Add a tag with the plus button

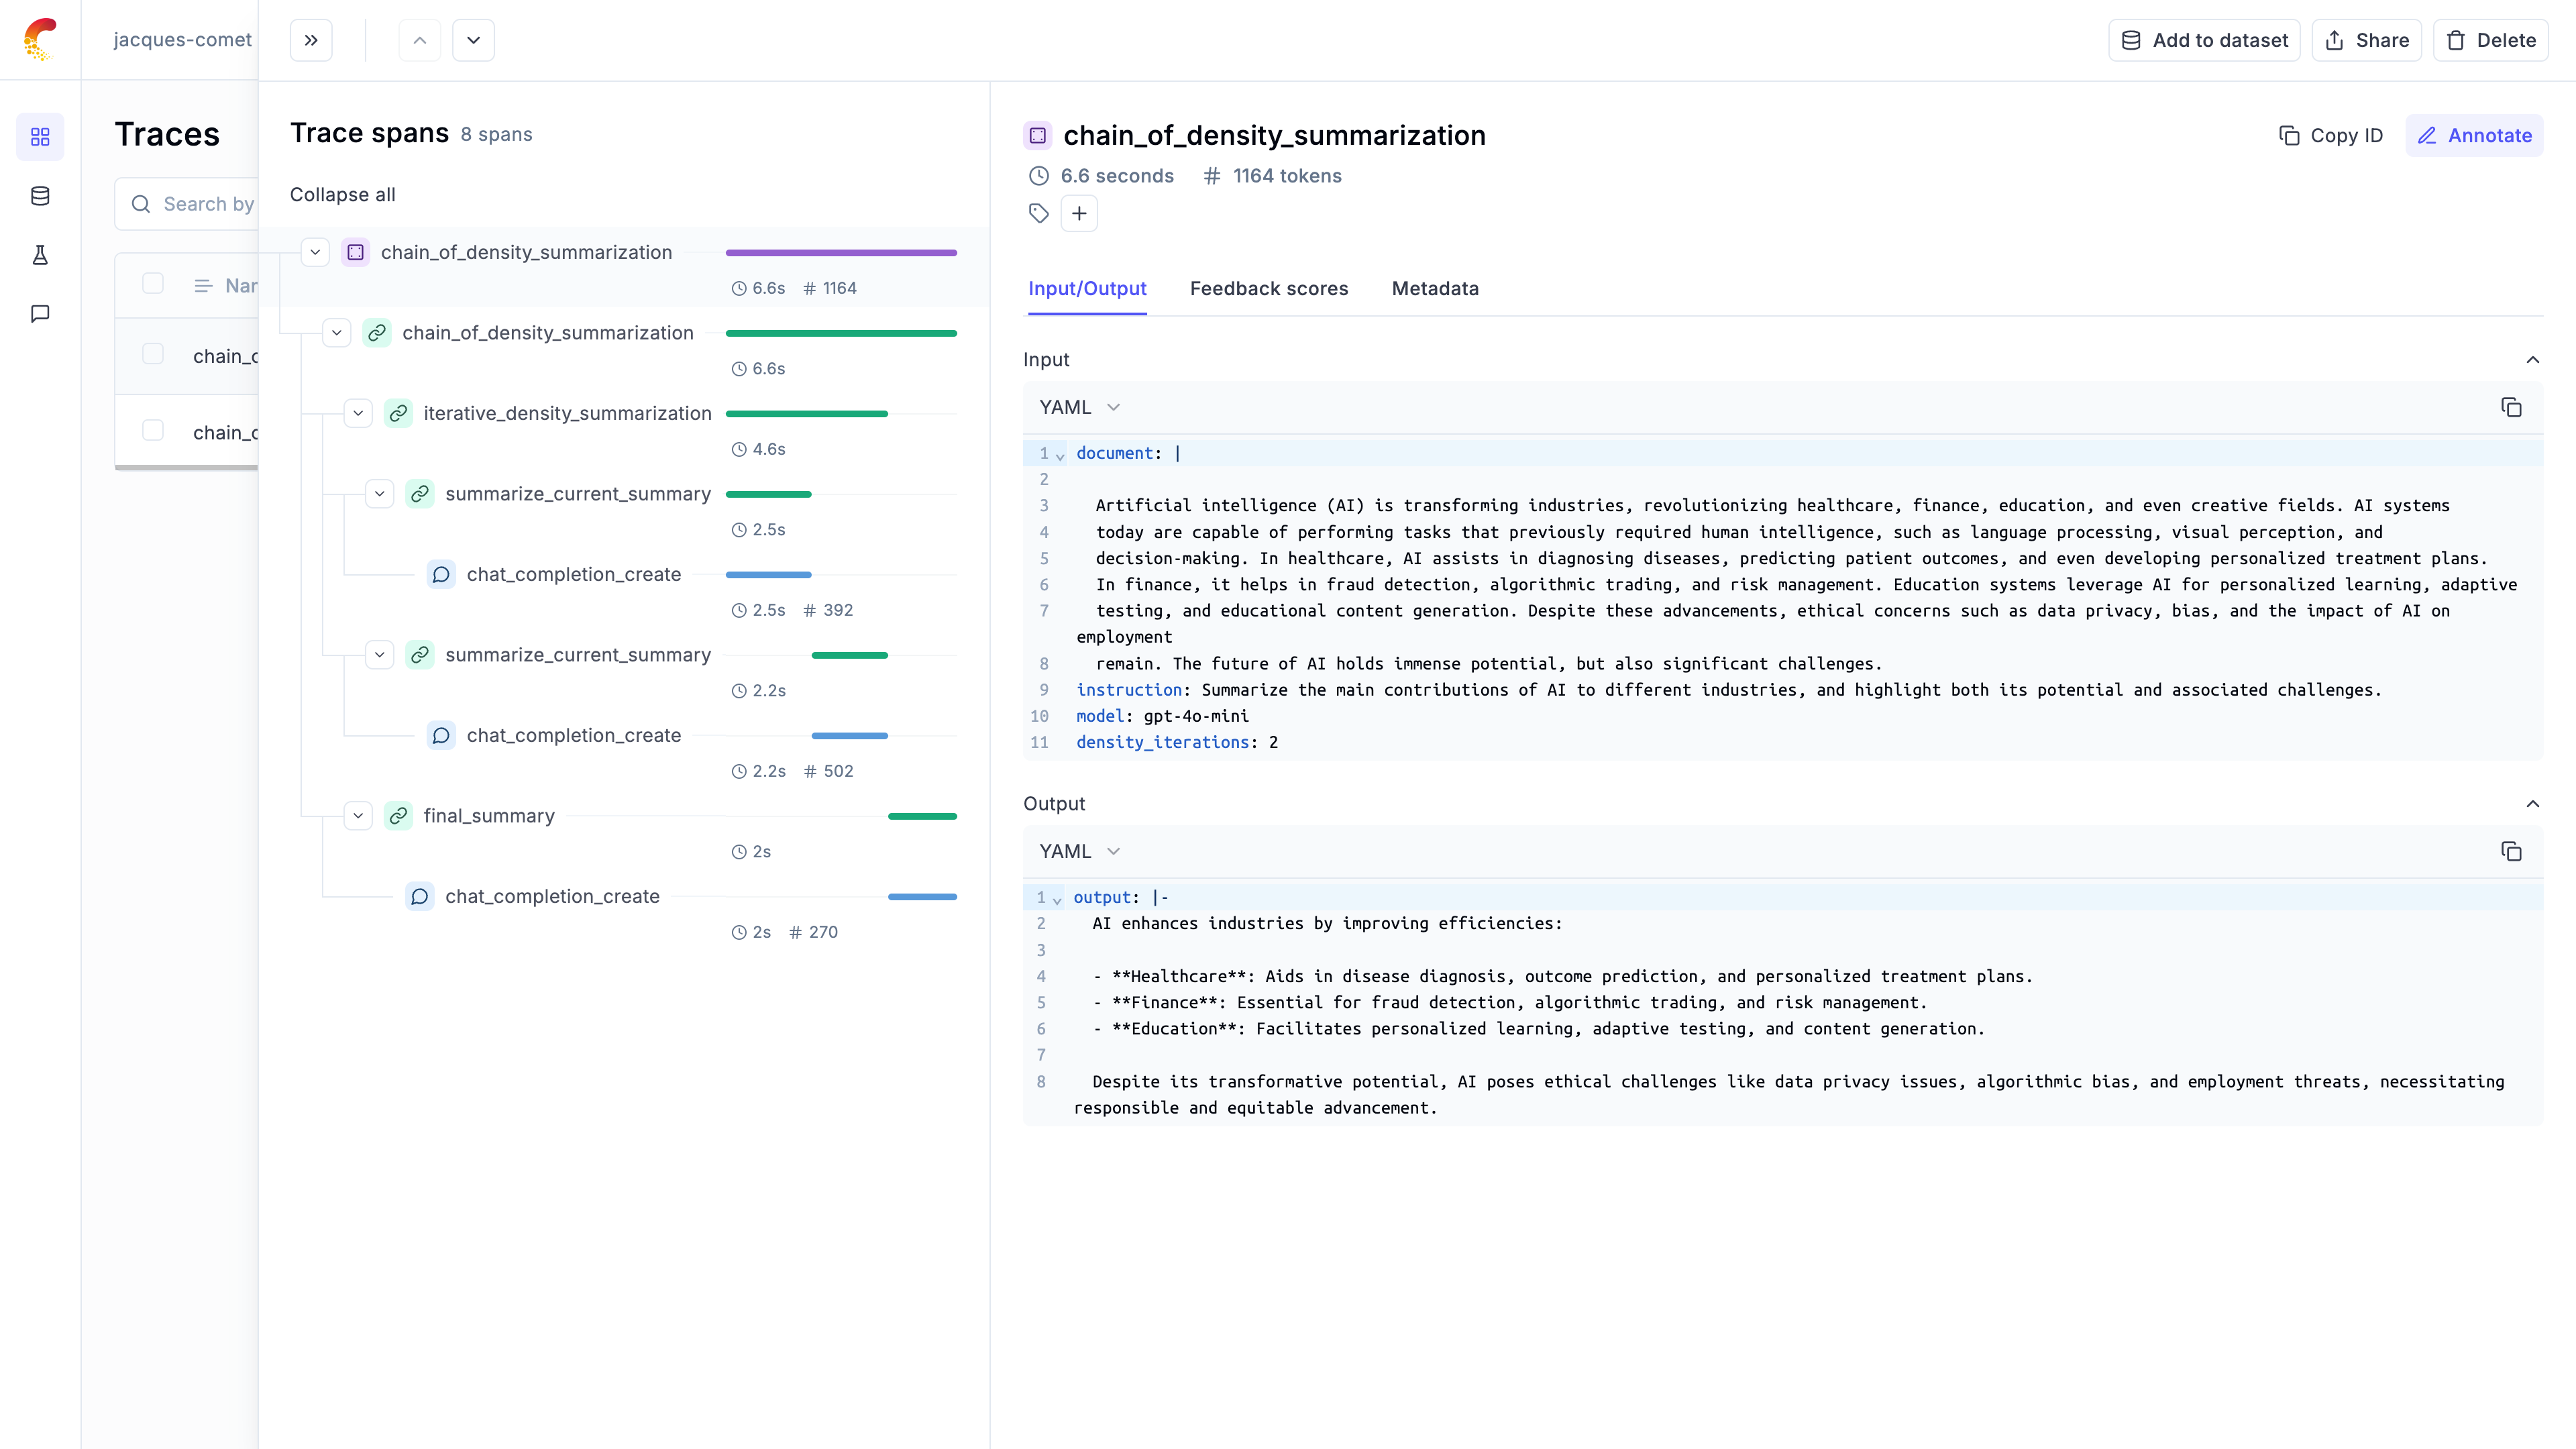pyautogui.click(x=1079, y=213)
